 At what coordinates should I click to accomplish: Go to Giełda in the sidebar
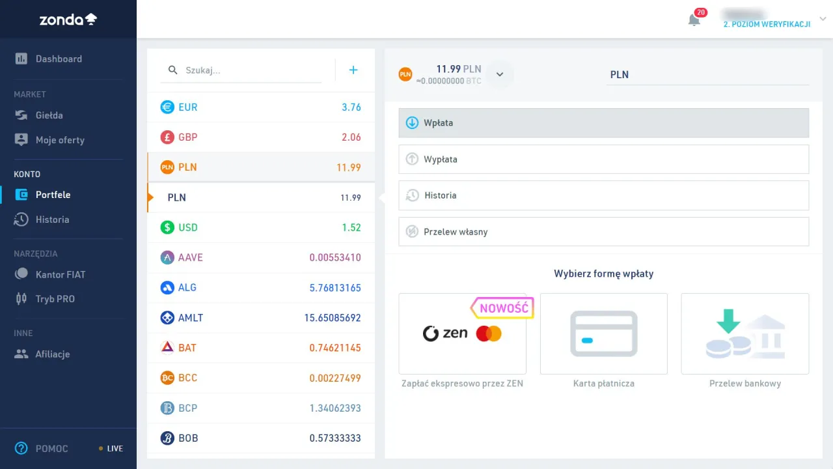point(49,115)
